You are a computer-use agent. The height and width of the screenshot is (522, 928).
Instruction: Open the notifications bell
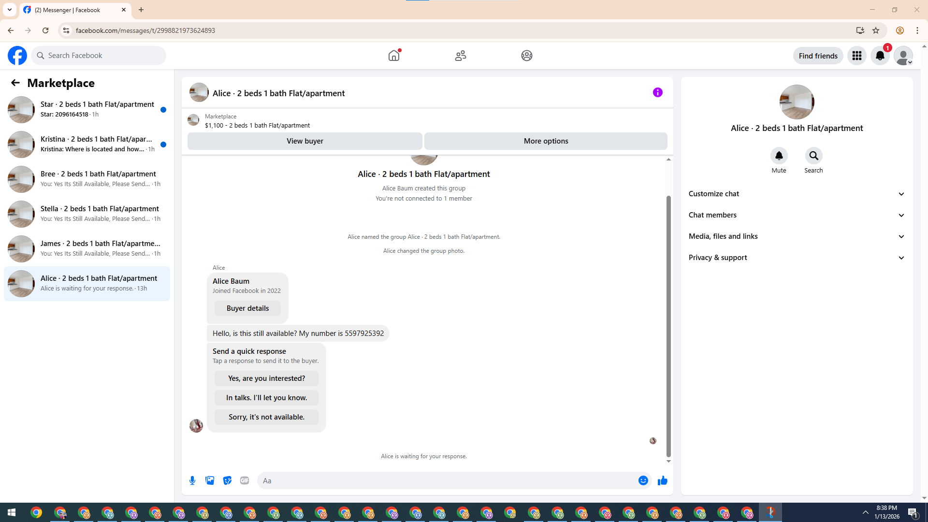click(880, 56)
